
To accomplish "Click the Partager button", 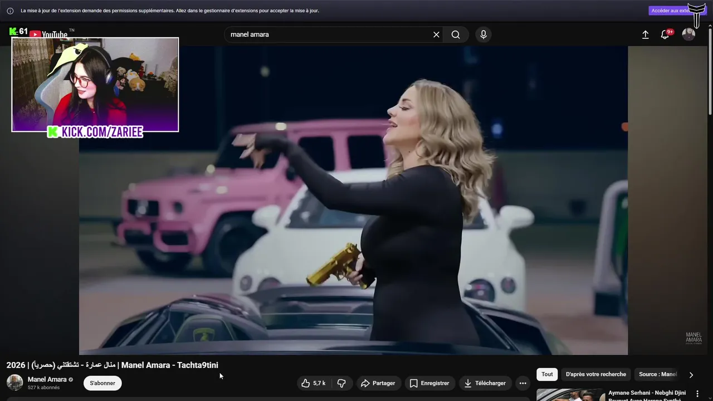I will pyautogui.click(x=378, y=383).
